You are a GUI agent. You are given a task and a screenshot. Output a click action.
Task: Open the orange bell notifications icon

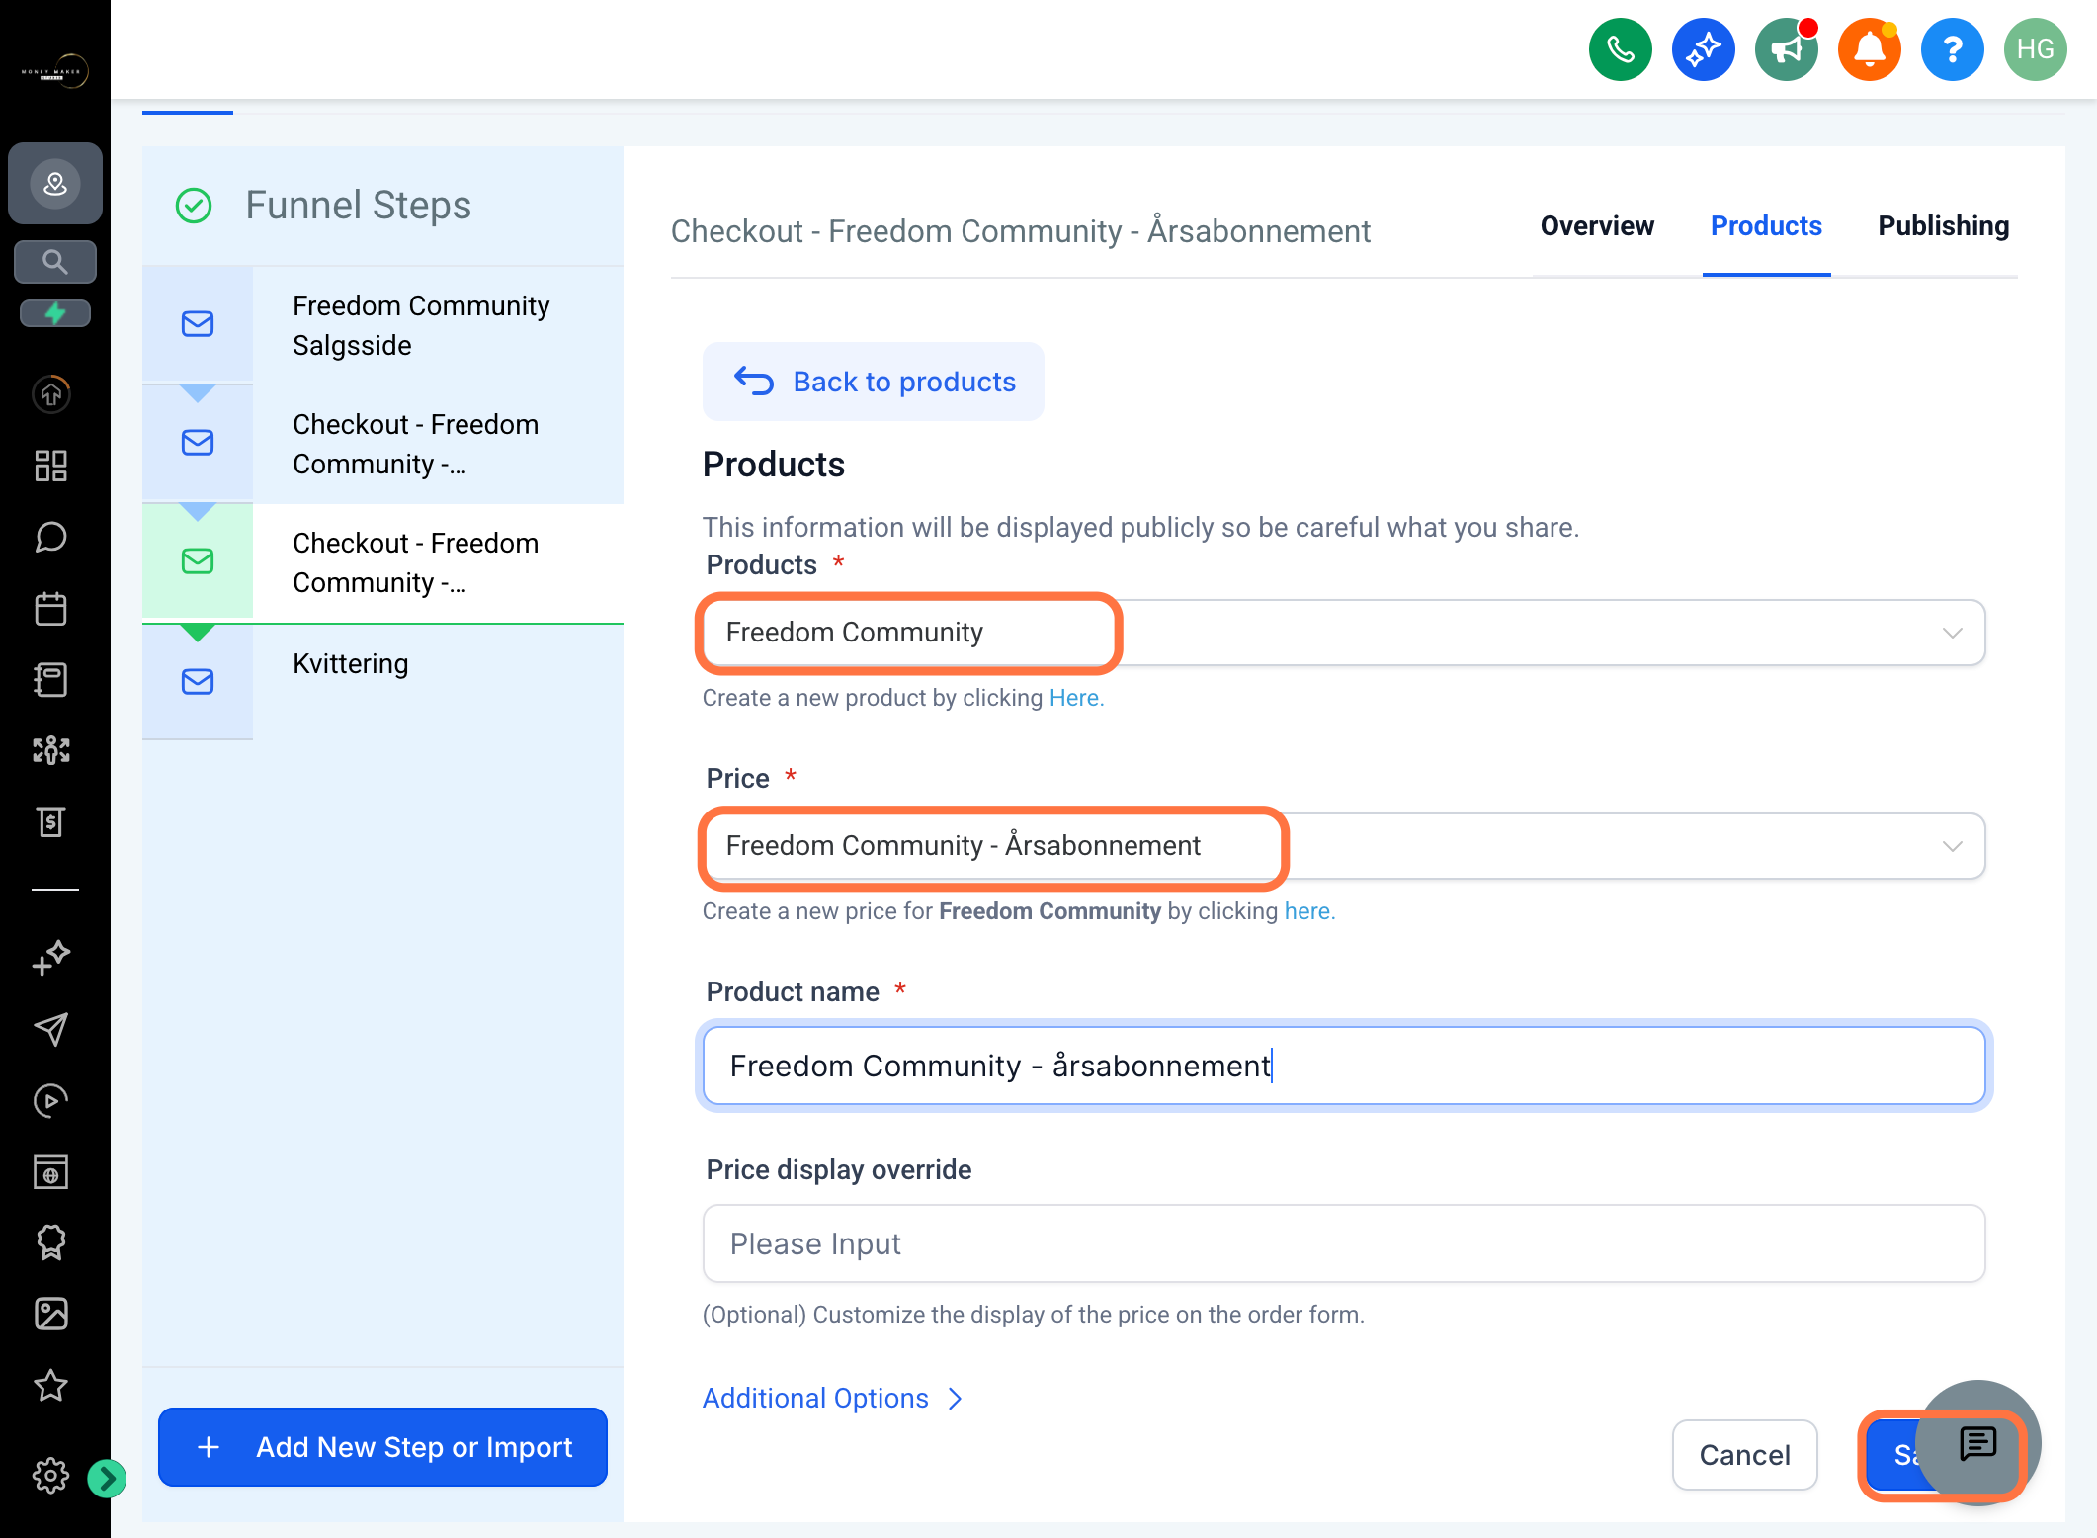point(1869,49)
